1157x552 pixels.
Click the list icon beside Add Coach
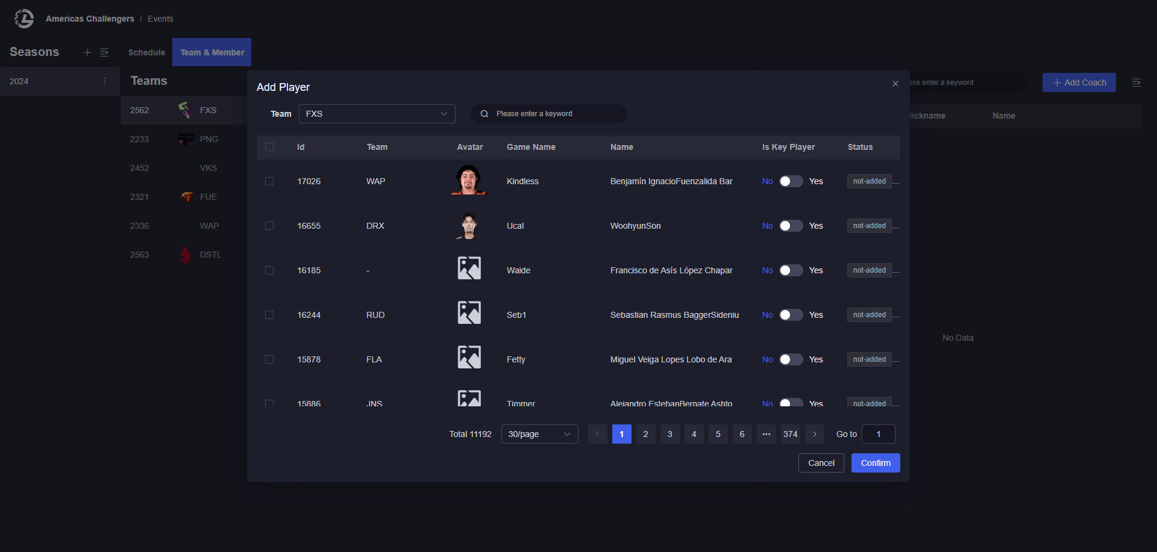(1136, 82)
